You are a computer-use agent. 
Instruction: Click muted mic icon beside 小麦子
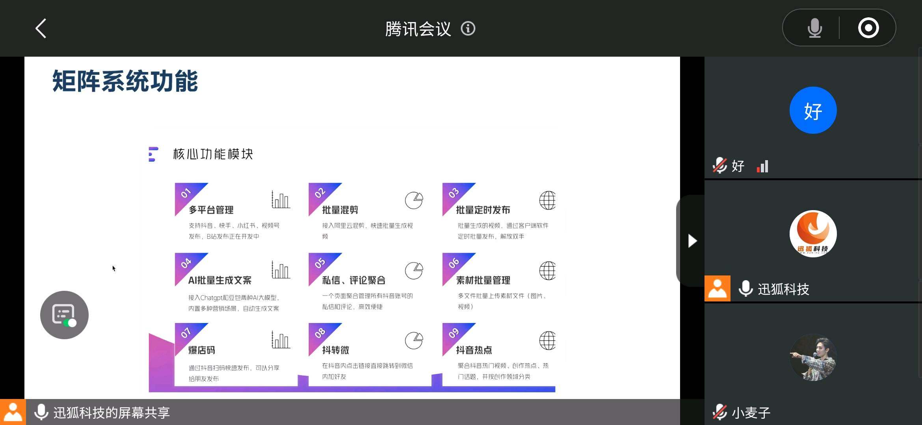point(719,412)
